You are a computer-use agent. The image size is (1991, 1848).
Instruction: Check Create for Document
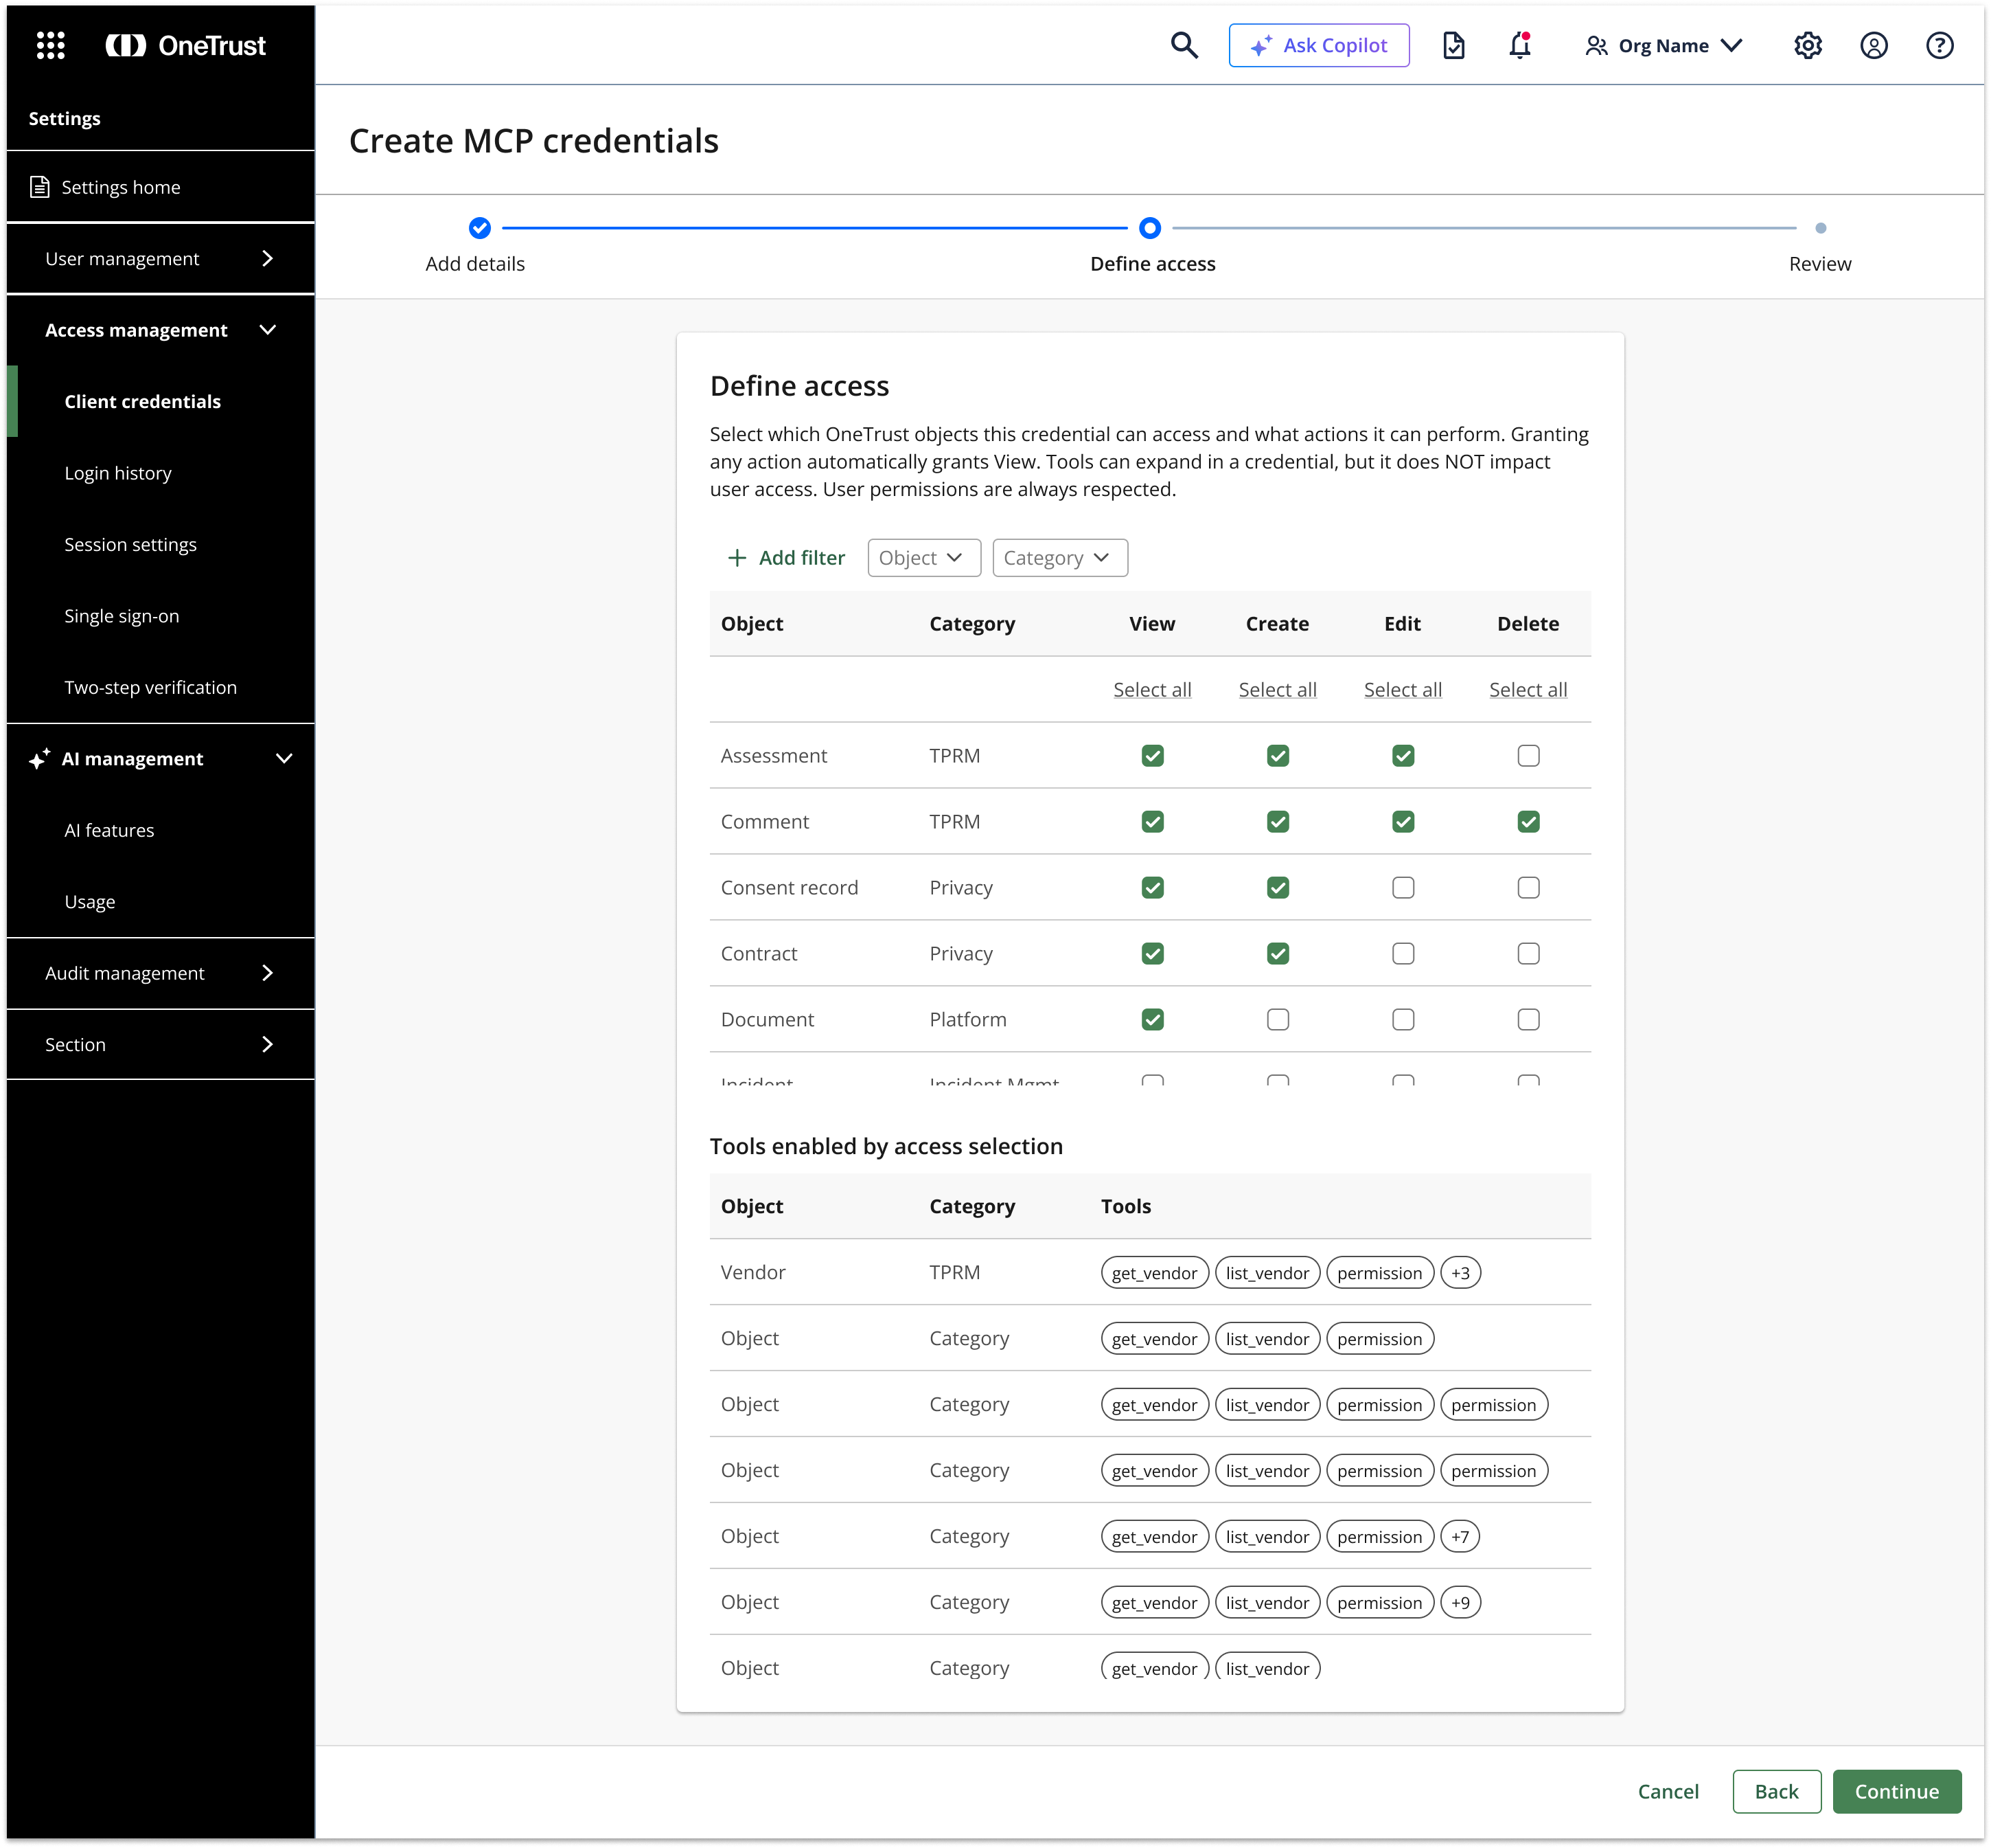click(1278, 1020)
